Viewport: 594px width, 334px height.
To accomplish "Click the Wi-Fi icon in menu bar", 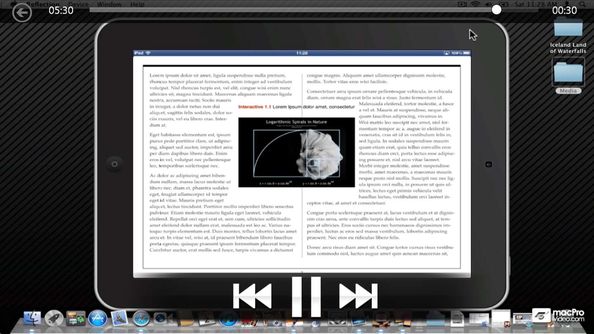I will tap(476, 5).
